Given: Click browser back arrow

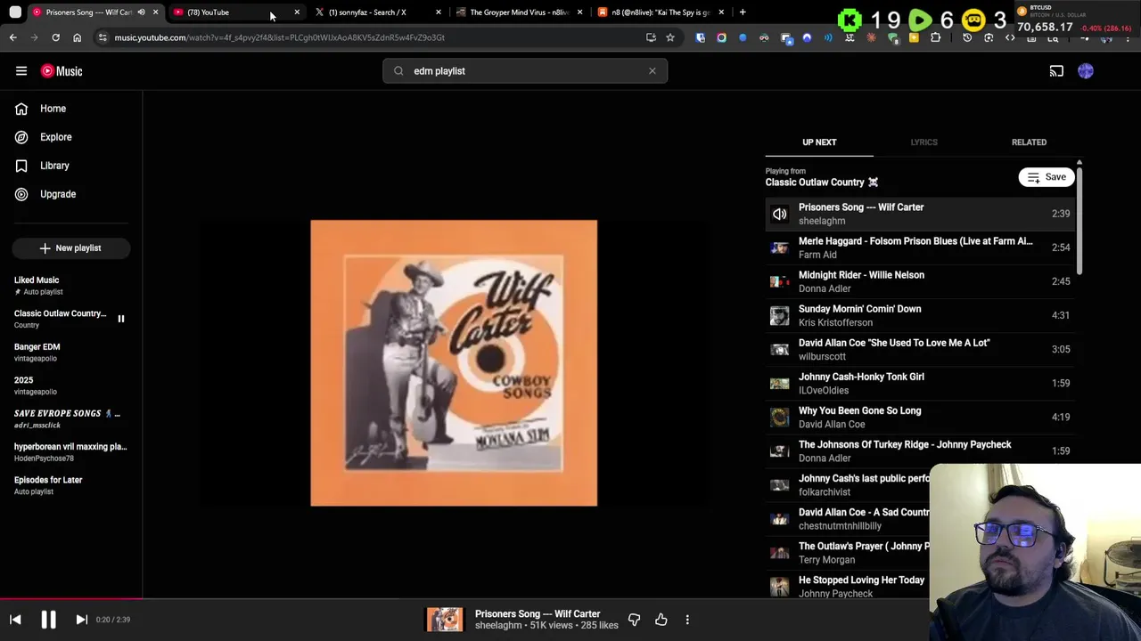Looking at the screenshot, I should pos(13,37).
